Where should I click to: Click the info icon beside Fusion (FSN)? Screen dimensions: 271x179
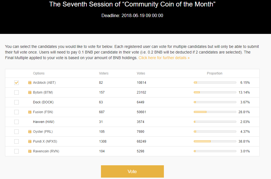coord(30,112)
